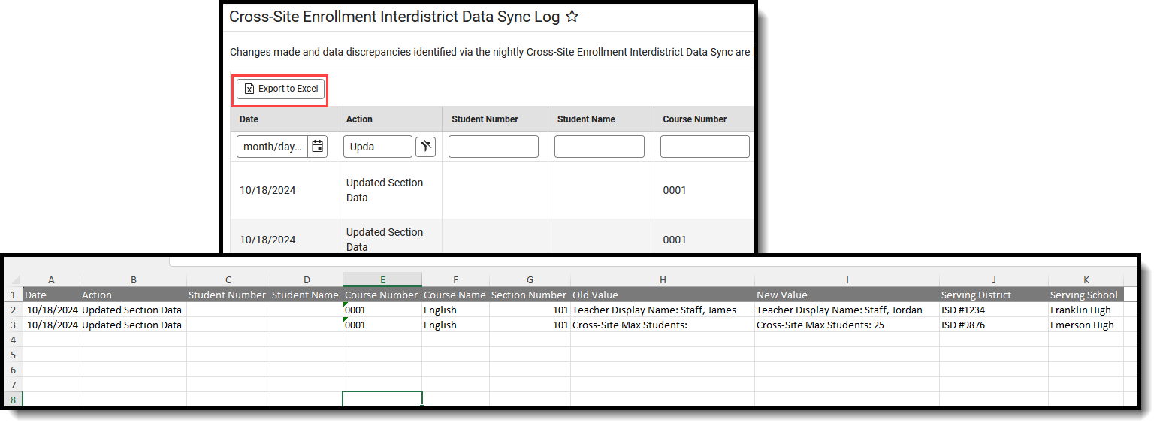Favorite the page with the star icon

click(572, 17)
